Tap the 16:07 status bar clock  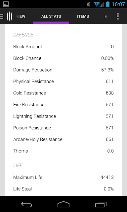[x=118, y=4]
